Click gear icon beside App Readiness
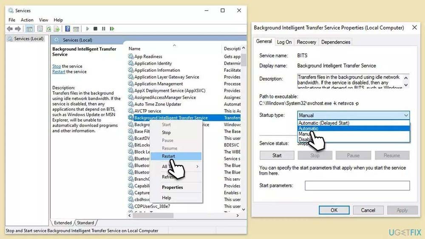425x239 pixels. coord(130,56)
